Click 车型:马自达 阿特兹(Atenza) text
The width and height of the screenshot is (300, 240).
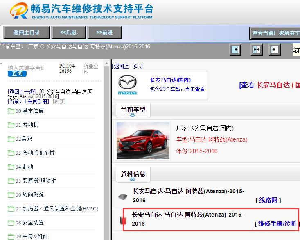[x=212, y=139]
